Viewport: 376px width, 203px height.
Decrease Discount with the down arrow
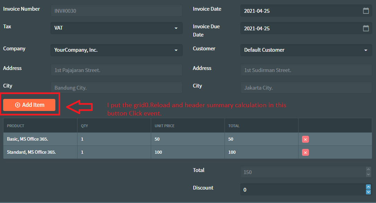(x=368, y=192)
